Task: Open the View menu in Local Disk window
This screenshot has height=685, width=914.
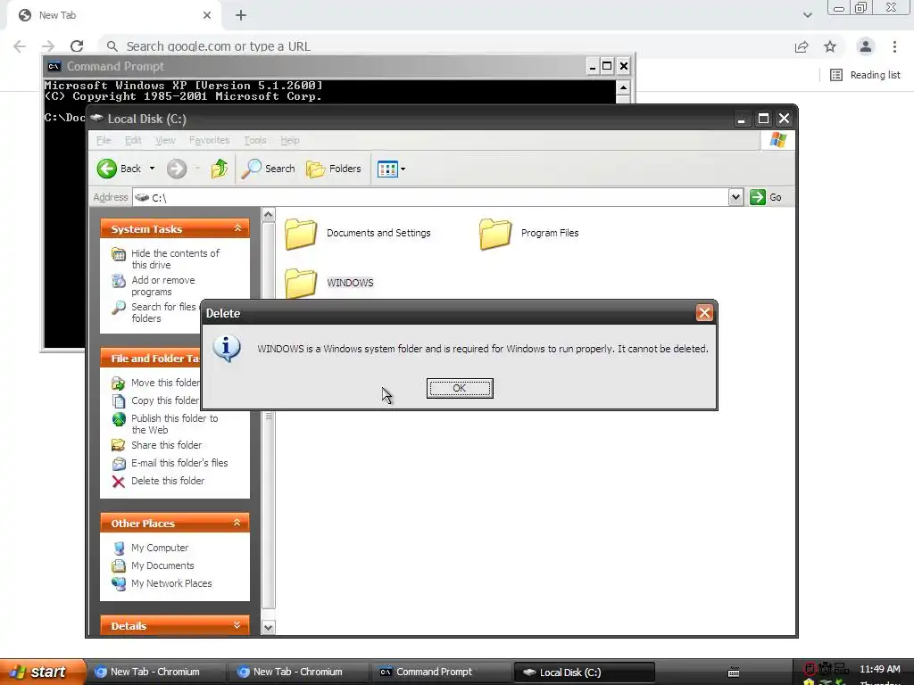Action: [165, 140]
